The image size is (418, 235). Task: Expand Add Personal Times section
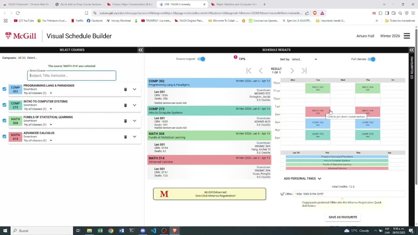tap(302, 179)
